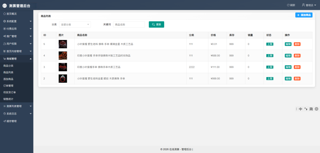Switch input method 中 language mode
Image resolution: width=320 pixels, height=153 pixels.
coord(300,109)
